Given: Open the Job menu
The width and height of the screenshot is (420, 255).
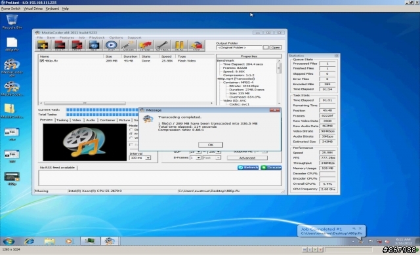Looking at the screenshot, I should point(81,37).
